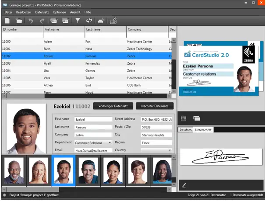This screenshot has width=266, height=201.
Task: Select the short-haired woman photo thumbnail
Action: (x=138, y=170)
